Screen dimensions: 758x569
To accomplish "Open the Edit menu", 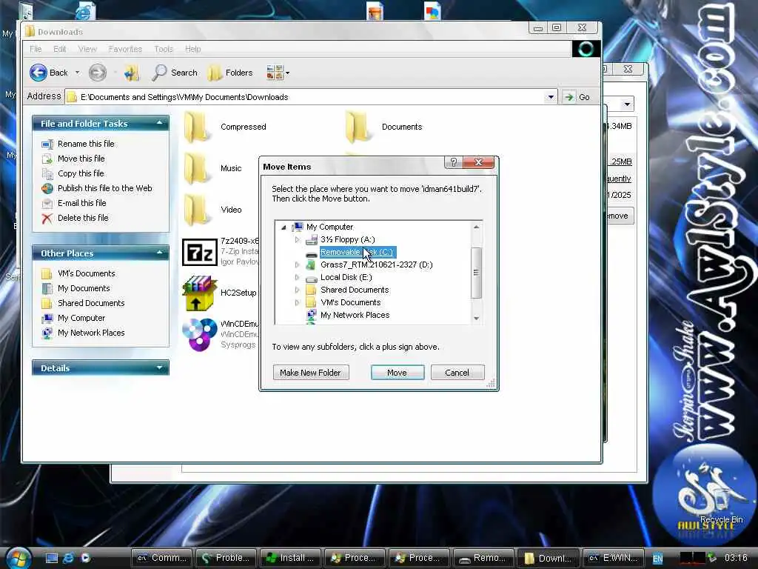I will pos(59,49).
